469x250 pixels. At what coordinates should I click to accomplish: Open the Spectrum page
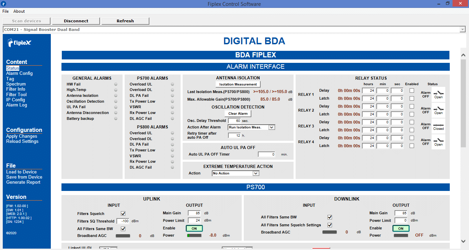pos(16,84)
